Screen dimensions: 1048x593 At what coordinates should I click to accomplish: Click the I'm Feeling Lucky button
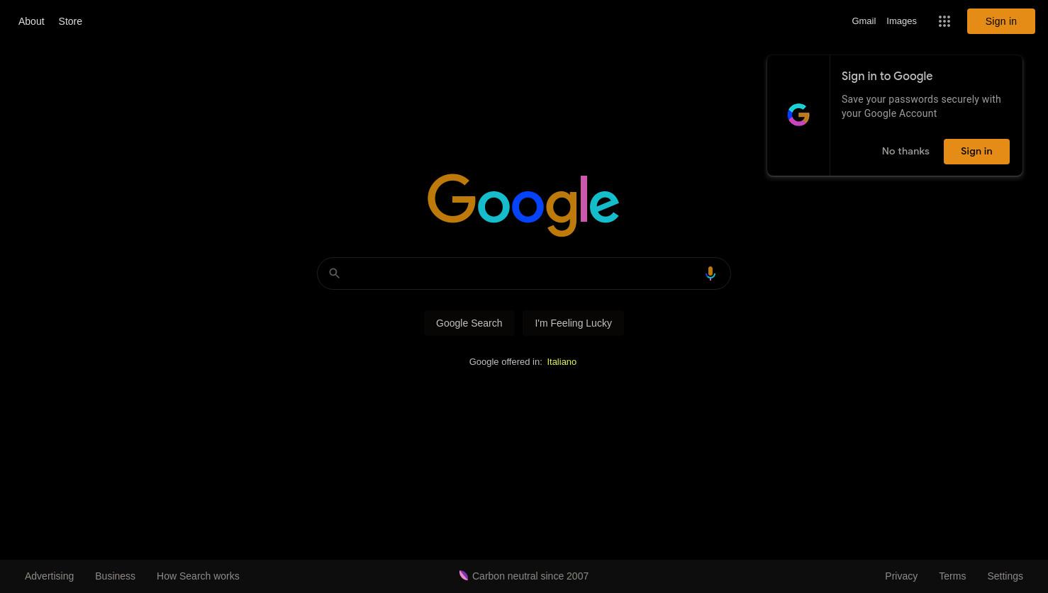coord(573,323)
